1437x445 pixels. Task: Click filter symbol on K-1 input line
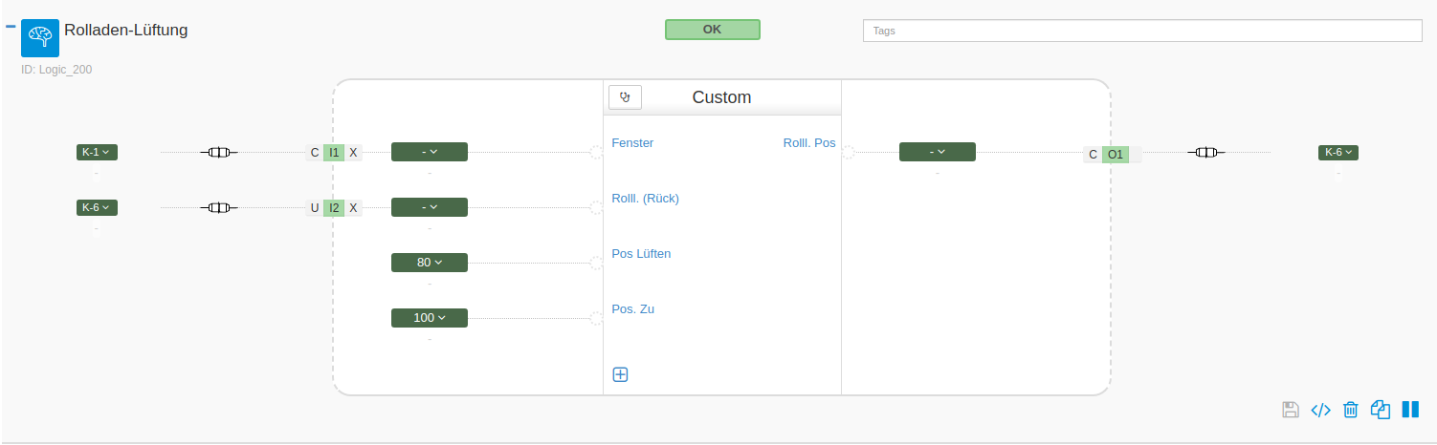[x=219, y=152]
